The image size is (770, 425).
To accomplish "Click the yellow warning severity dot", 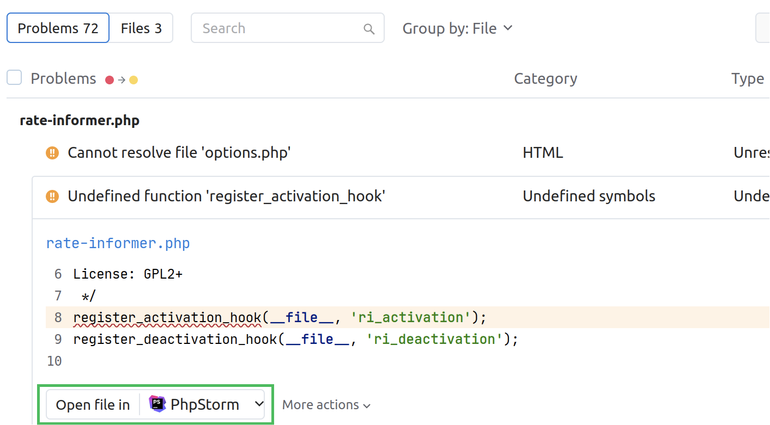I will click(x=134, y=79).
